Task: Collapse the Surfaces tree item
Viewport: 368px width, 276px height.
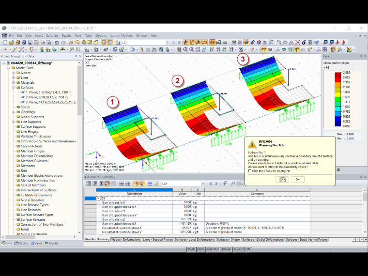Action: coord(14,87)
